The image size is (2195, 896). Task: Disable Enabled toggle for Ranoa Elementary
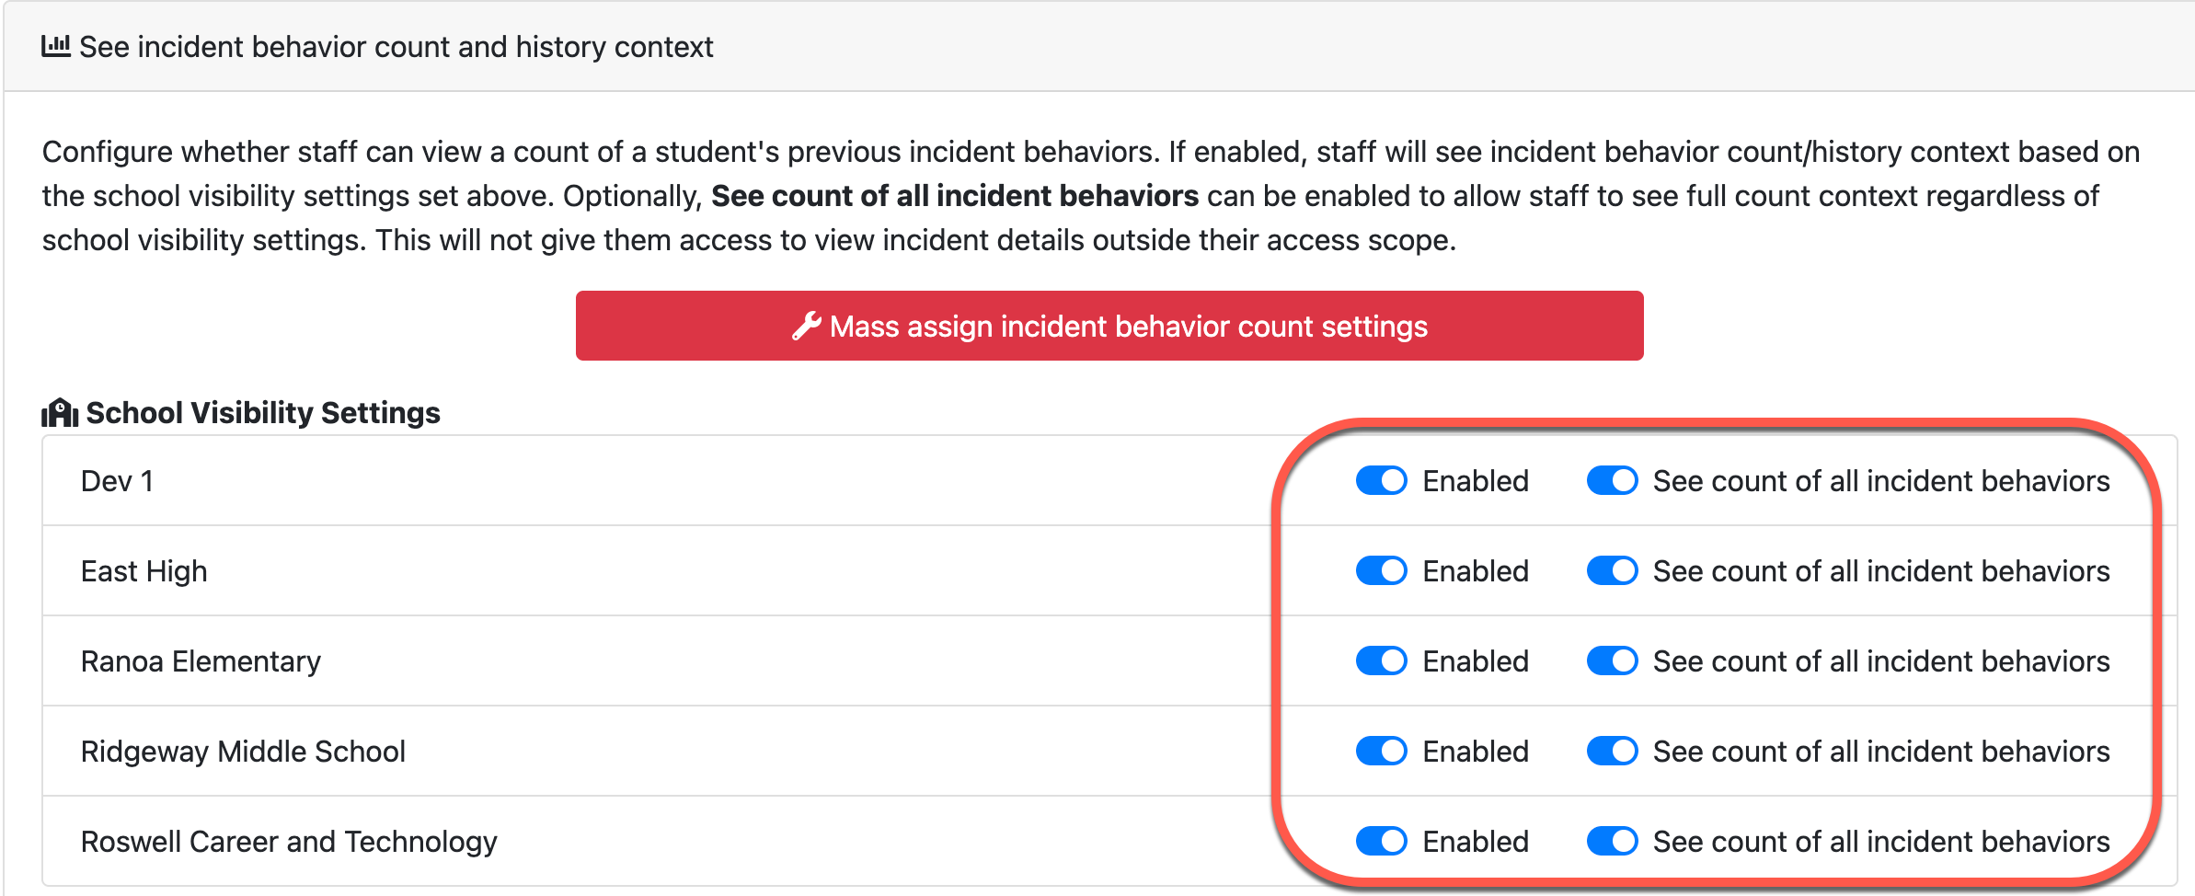pos(1381,661)
